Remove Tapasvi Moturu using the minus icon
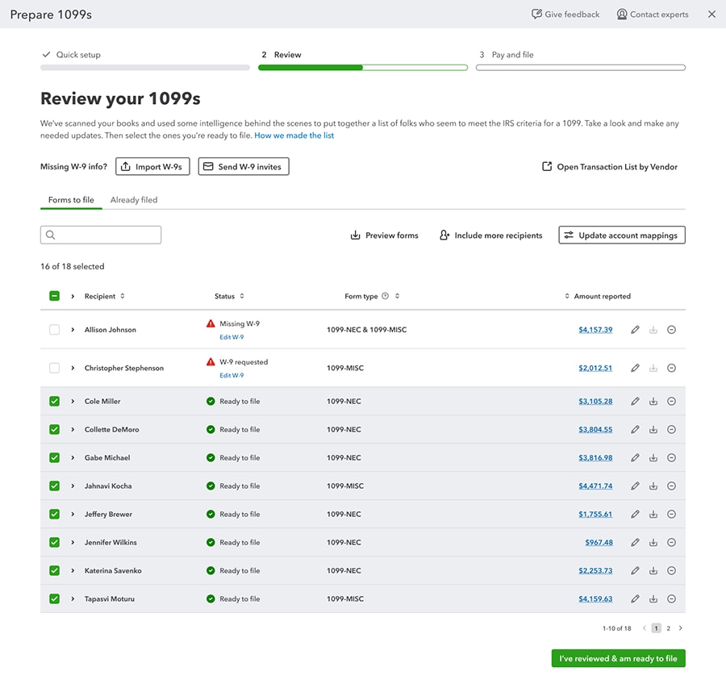The image size is (726, 688). point(671,599)
